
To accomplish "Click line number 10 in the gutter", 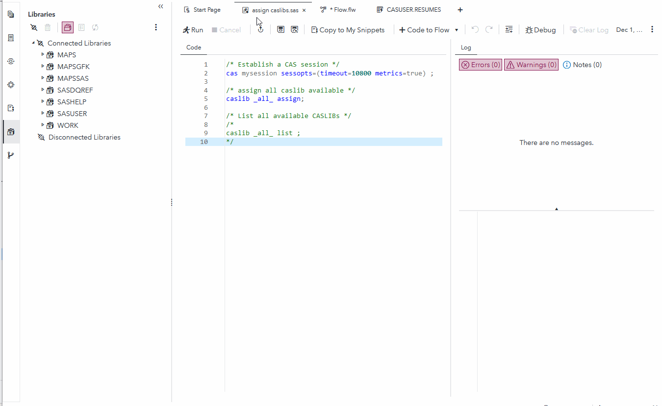I will [x=204, y=142].
